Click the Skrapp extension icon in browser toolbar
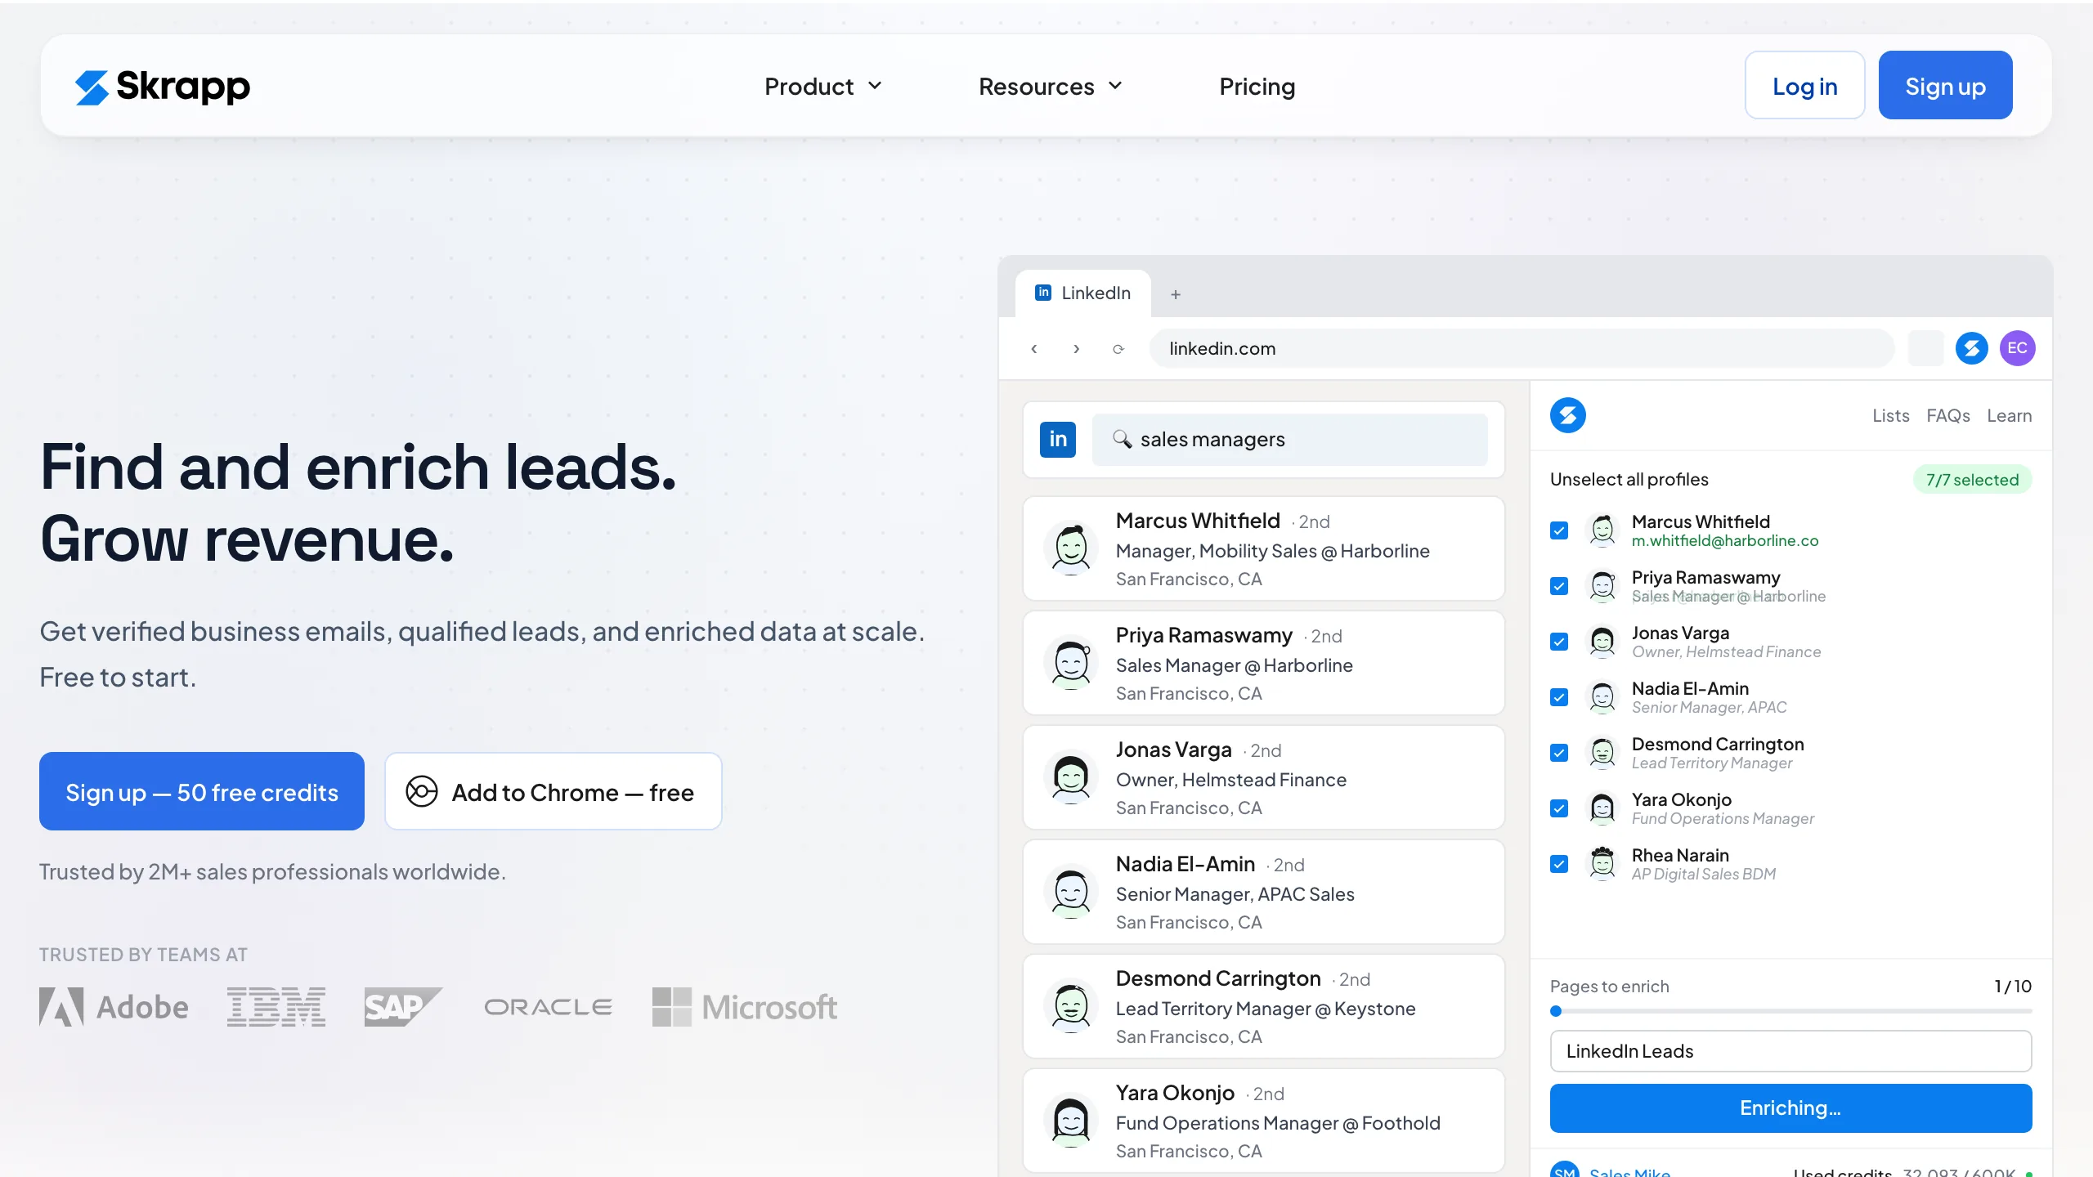 1971,348
